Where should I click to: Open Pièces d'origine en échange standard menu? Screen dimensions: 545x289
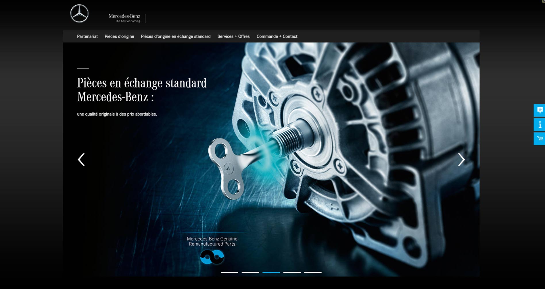(176, 36)
